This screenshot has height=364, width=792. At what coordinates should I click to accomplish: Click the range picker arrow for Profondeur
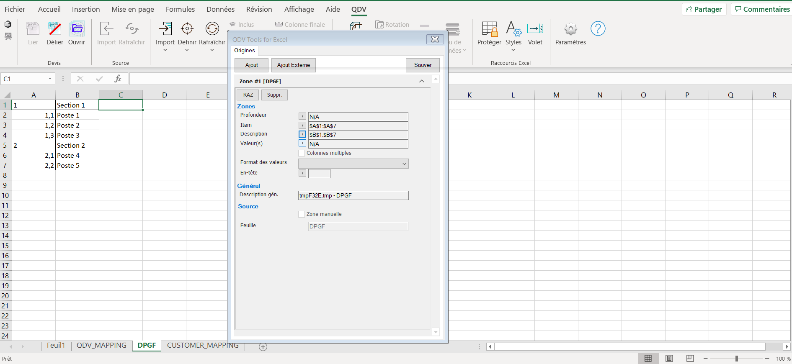click(302, 116)
